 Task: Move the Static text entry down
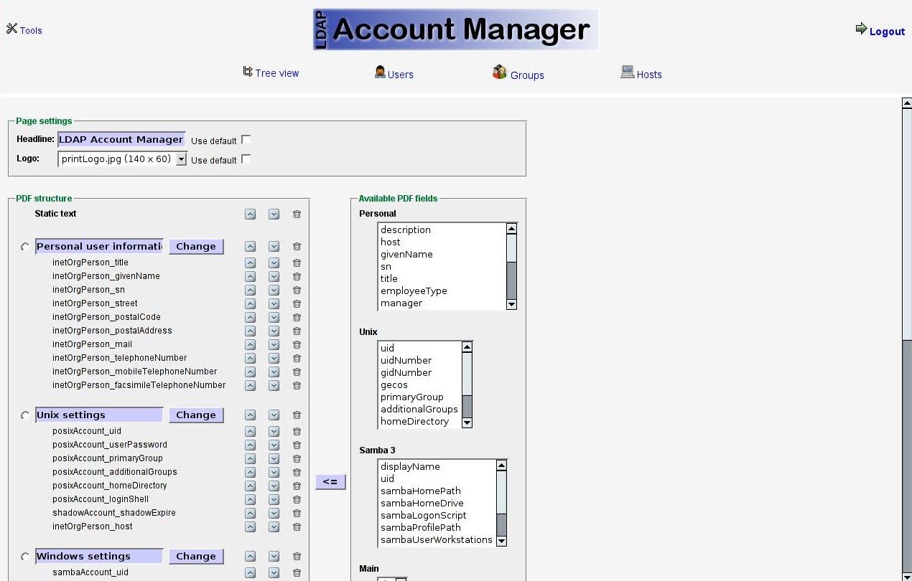(274, 214)
